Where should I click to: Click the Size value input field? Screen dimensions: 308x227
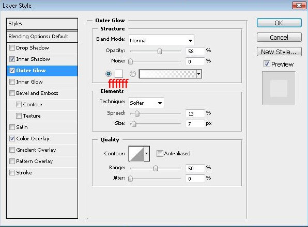[x=195, y=124]
